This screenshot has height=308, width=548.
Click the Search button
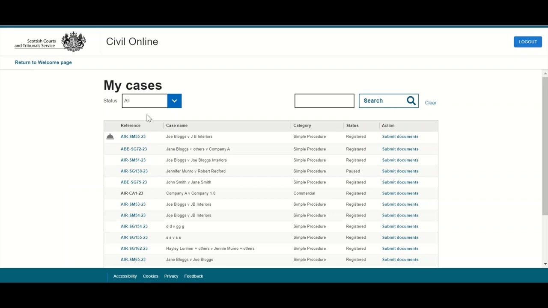click(389, 101)
